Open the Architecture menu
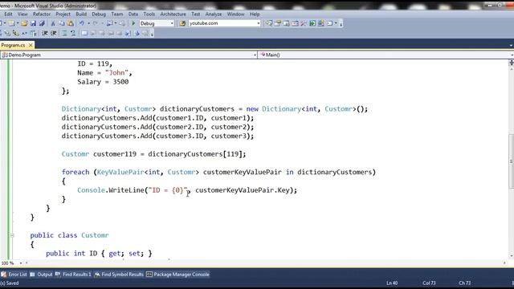This screenshot has width=514, height=289. tap(173, 14)
